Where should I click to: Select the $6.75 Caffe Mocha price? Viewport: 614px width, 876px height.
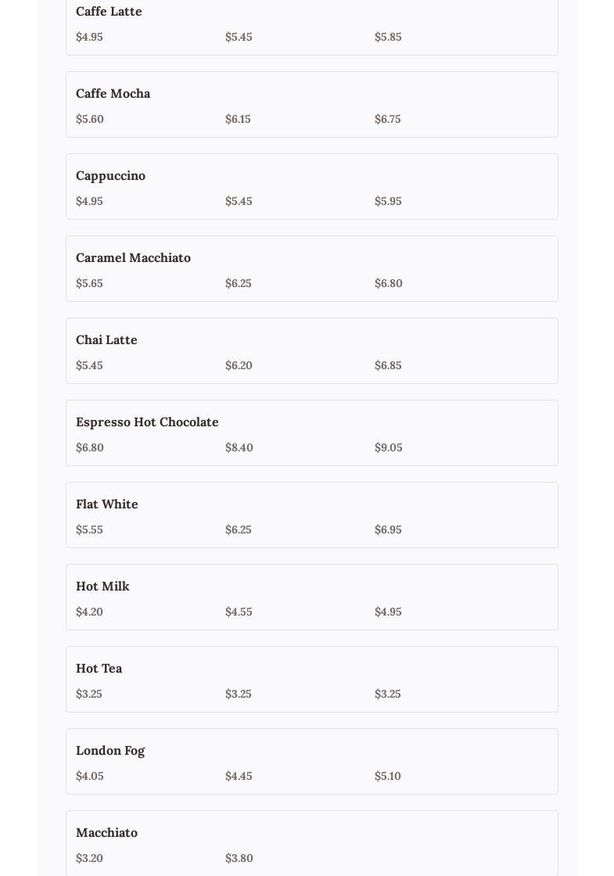[x=388, y=120]
